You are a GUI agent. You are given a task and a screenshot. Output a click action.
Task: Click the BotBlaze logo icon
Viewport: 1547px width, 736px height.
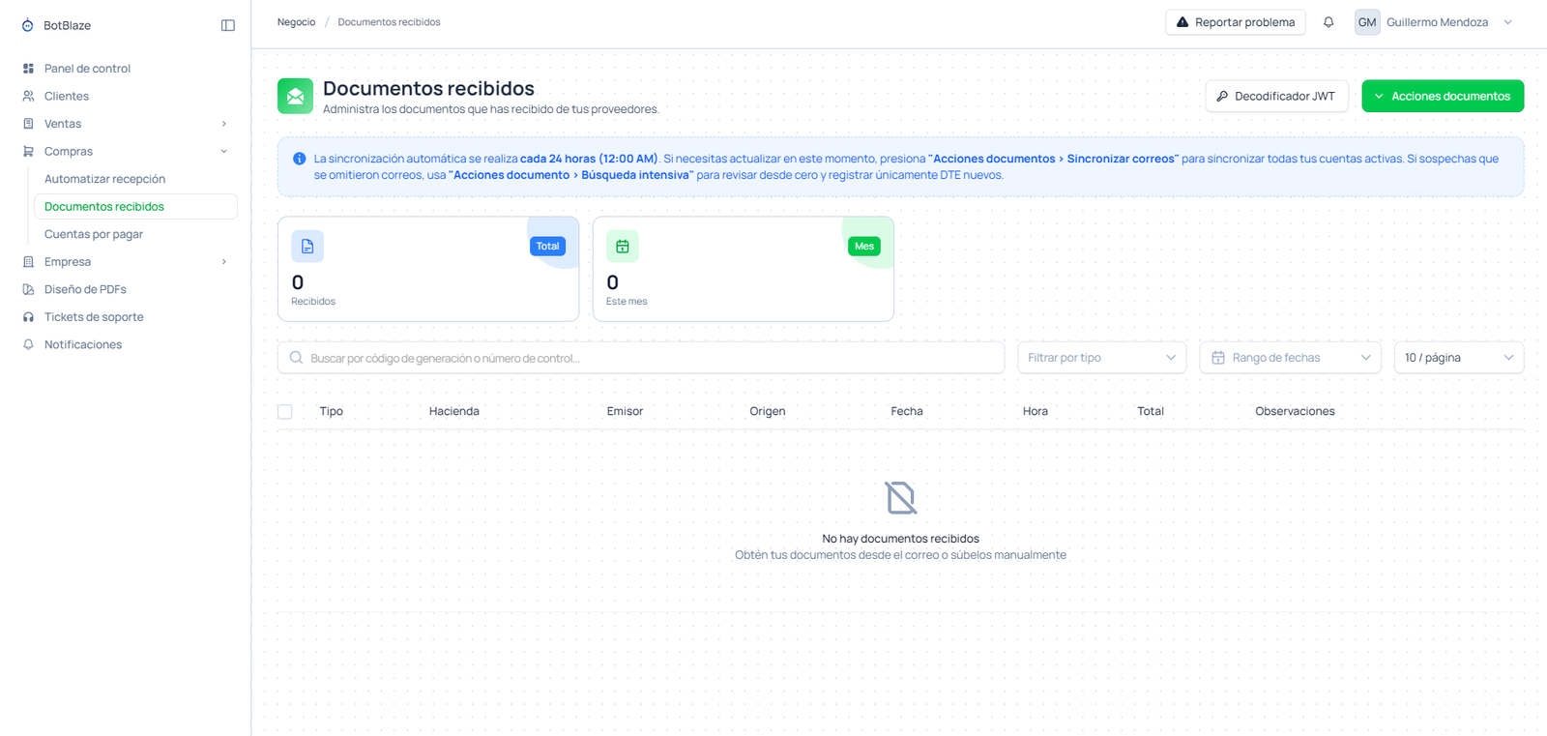point(28,25)
